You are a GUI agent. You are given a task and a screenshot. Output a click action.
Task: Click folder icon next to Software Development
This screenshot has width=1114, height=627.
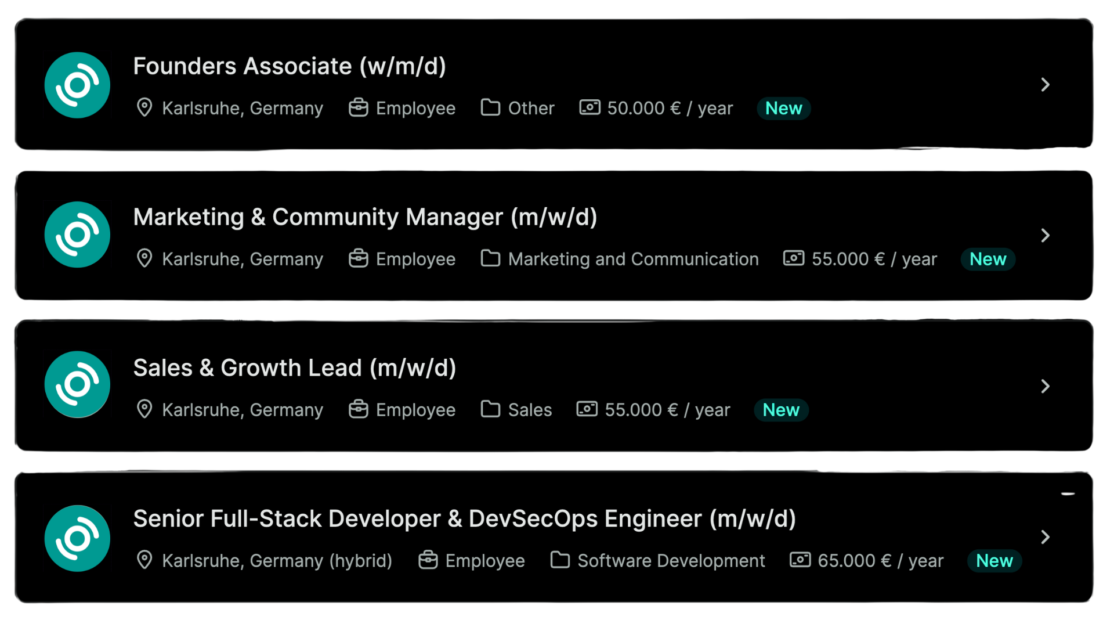click(x=560, y=560)
